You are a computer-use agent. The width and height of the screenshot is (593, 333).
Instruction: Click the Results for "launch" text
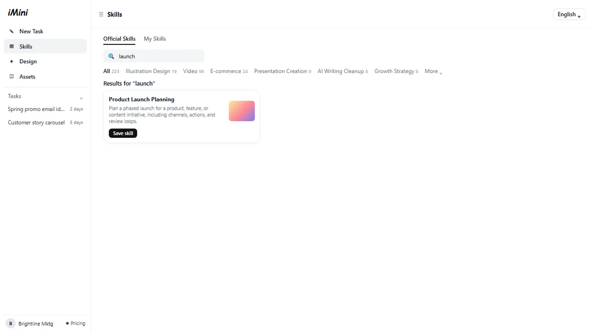[x=129, y=83]
